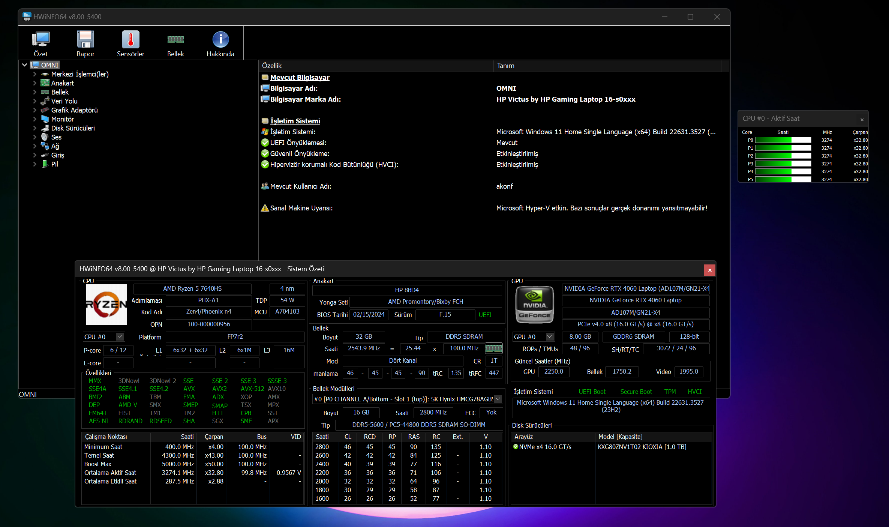The image size is (889, 527).
Task: Click the Bilgisayar Adı monitor icon
Action: 265,88
